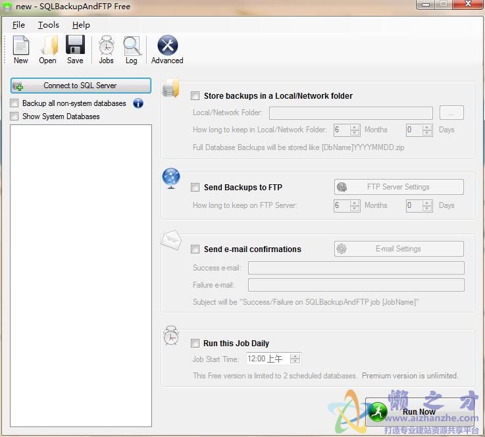The height and width of the screenshot is (437, 485).
Task: Click the green runner icon on Run Now
Action: click(x=377, y=411)
